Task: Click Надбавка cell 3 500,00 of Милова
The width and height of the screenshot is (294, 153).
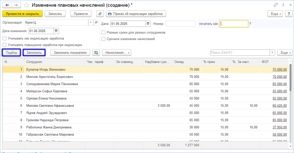Action: 158,106
